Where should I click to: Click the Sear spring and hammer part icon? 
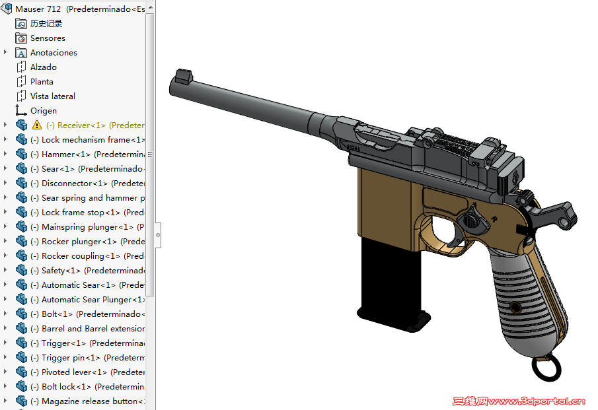(x=21, y=197)
